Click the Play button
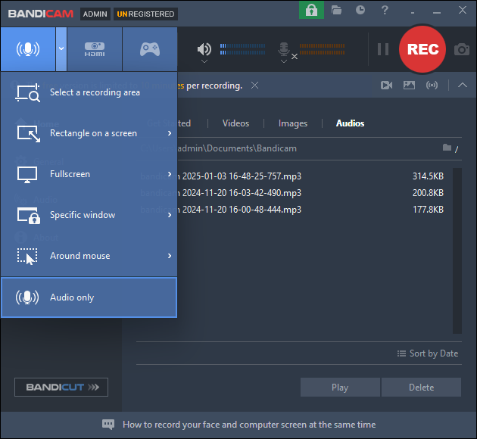The width and height of the screenshot is (477, 439). (x=340, y=388)
